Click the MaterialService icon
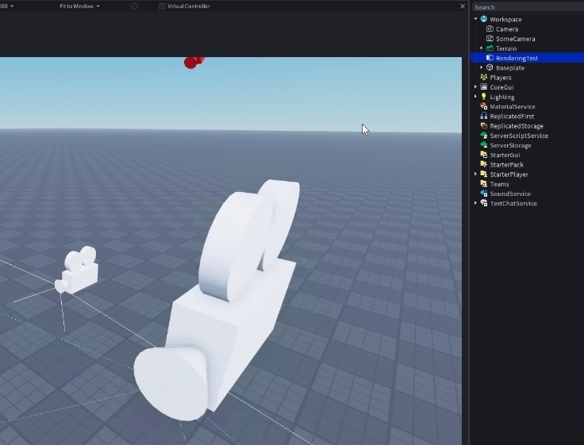584x445 pixels. [x=484, y=106]
